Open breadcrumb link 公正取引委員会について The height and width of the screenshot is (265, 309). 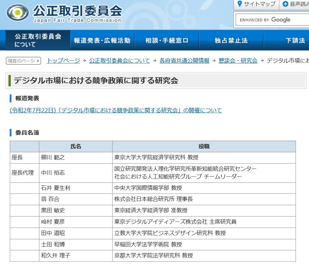(x=119, y=60)
